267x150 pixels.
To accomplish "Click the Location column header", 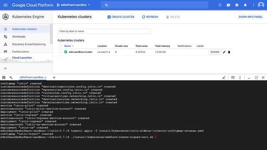I will (102, 46).
